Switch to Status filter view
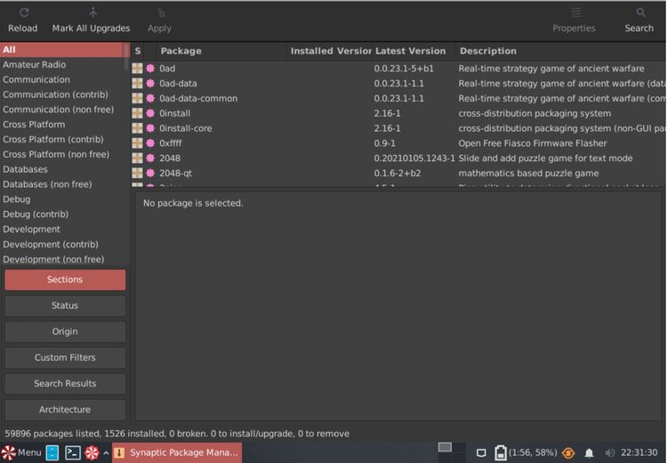667x463 pixels. [x=65, y=305]
